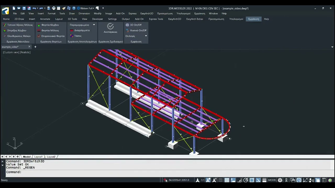Click the lineweight display icon in status bar

point(264,180)
